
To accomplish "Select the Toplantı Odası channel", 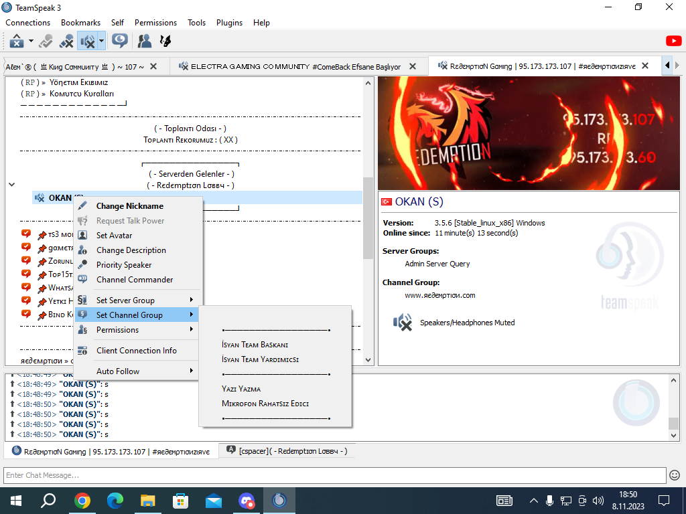I will (x=190, y=128).
